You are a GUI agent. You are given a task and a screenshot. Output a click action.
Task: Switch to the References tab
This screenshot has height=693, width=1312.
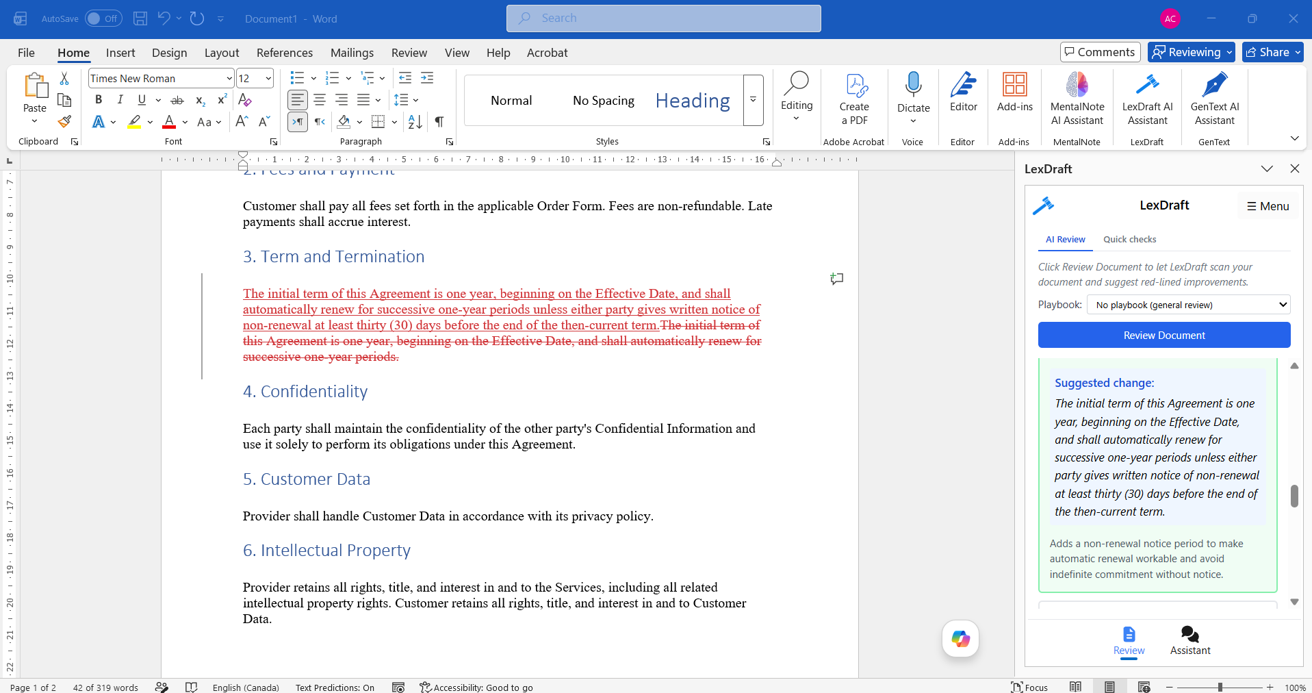tap(285, 53)
